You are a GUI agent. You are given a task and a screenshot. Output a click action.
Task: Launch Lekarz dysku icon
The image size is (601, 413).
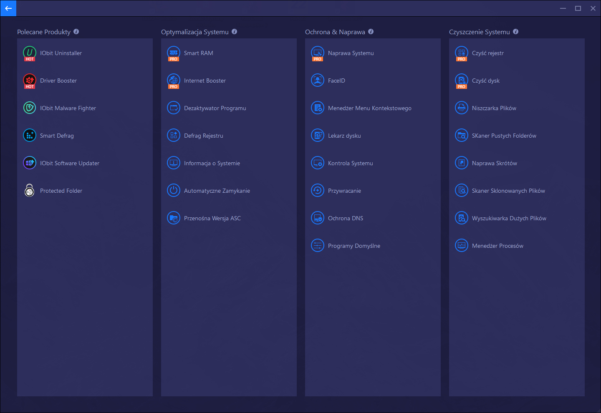coord(318,135)
